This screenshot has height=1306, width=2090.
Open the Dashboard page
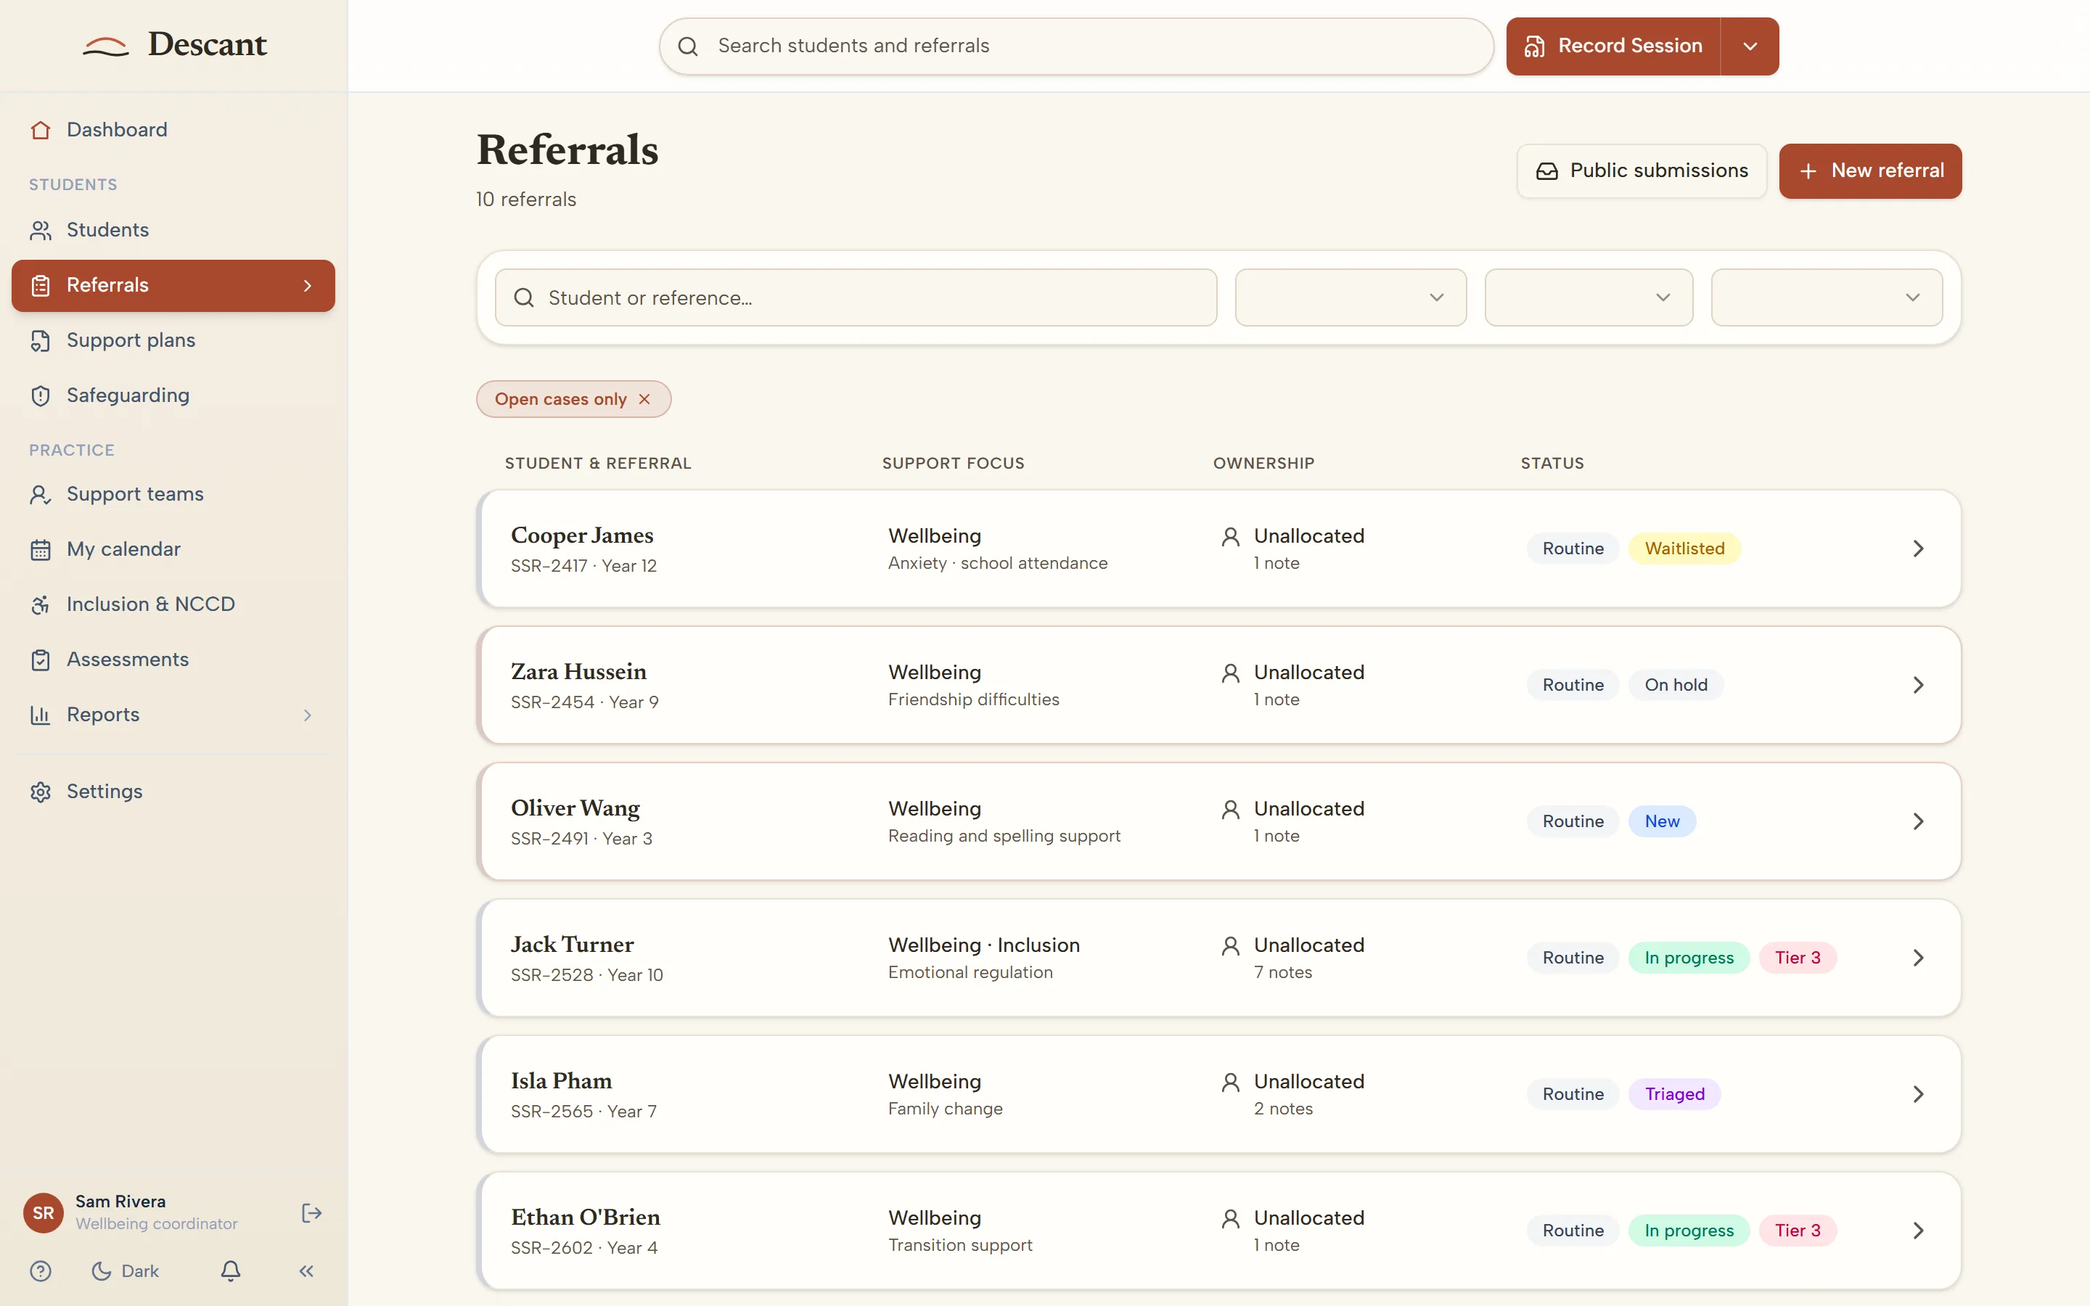click(173, 130)
